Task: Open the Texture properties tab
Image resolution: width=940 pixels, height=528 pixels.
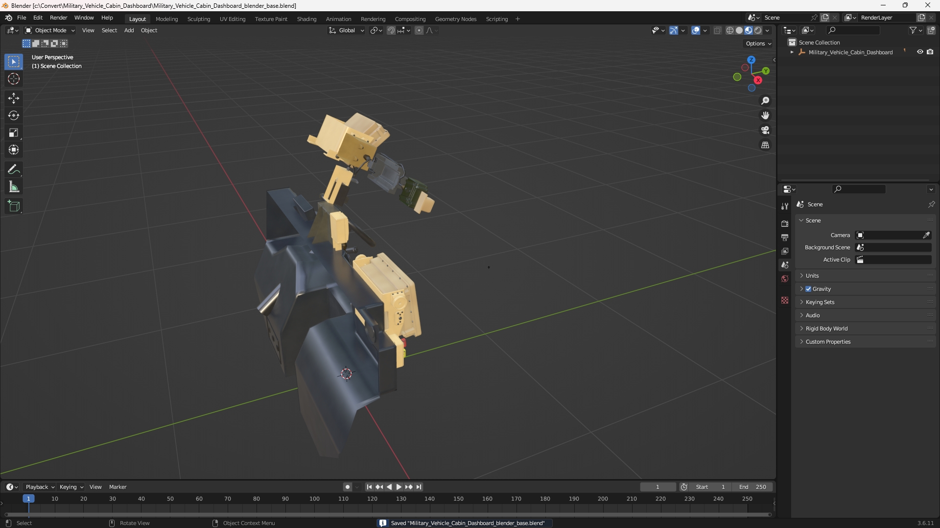Action: [785, 300]
